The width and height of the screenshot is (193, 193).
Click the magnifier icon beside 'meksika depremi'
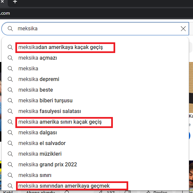point(10,79)
